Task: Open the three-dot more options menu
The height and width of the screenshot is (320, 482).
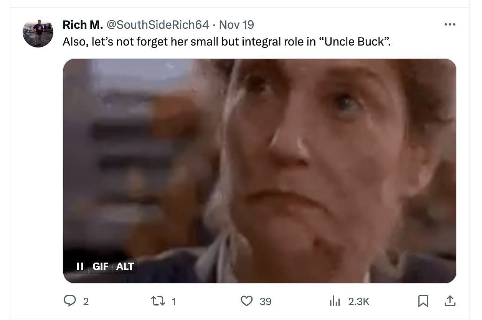Action: click(x=449, y=24)
